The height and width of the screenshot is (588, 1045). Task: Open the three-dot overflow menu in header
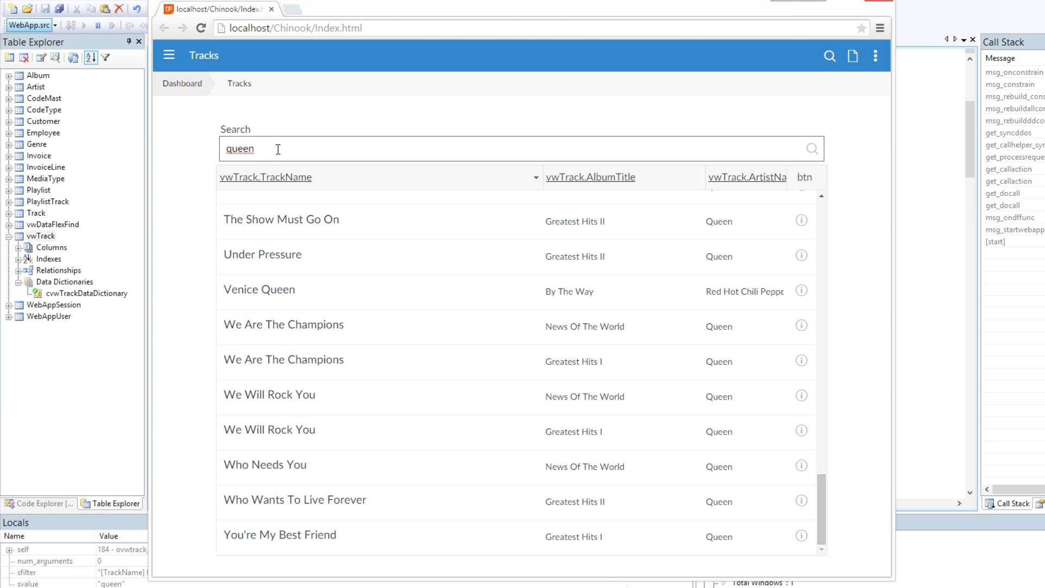(875, 56)
